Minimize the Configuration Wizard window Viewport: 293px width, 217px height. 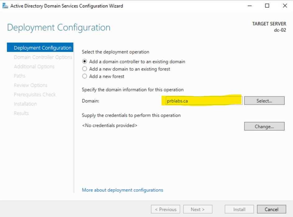tap(249, 6)
